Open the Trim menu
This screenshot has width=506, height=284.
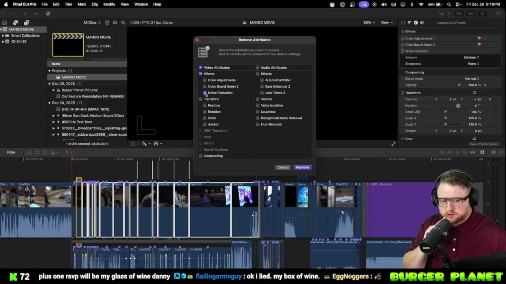(x=68, y=4)
